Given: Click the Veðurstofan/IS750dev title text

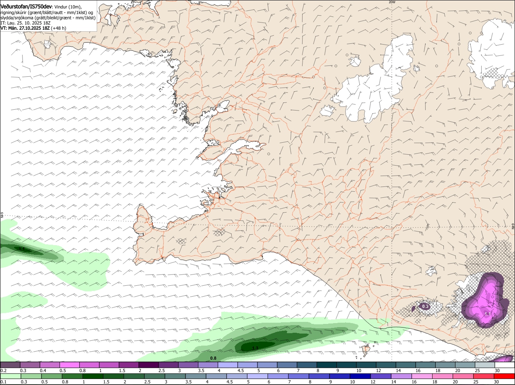Looking at the screenshot, I should pyautogui.click(x=26, y=6).
